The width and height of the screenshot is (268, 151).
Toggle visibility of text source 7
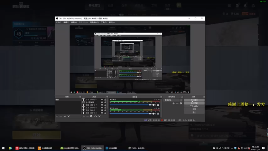pos(102,105)
